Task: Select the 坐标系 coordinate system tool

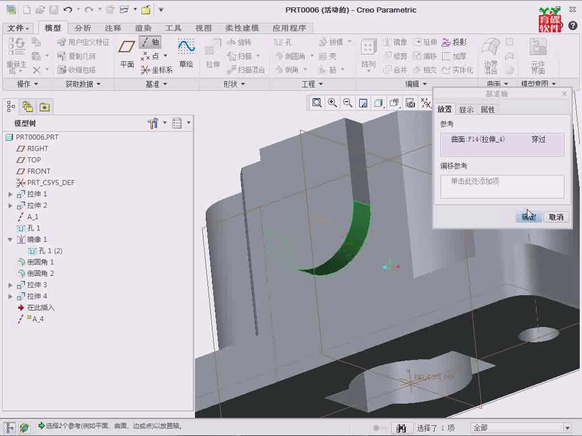Action: tap(156, 70)
